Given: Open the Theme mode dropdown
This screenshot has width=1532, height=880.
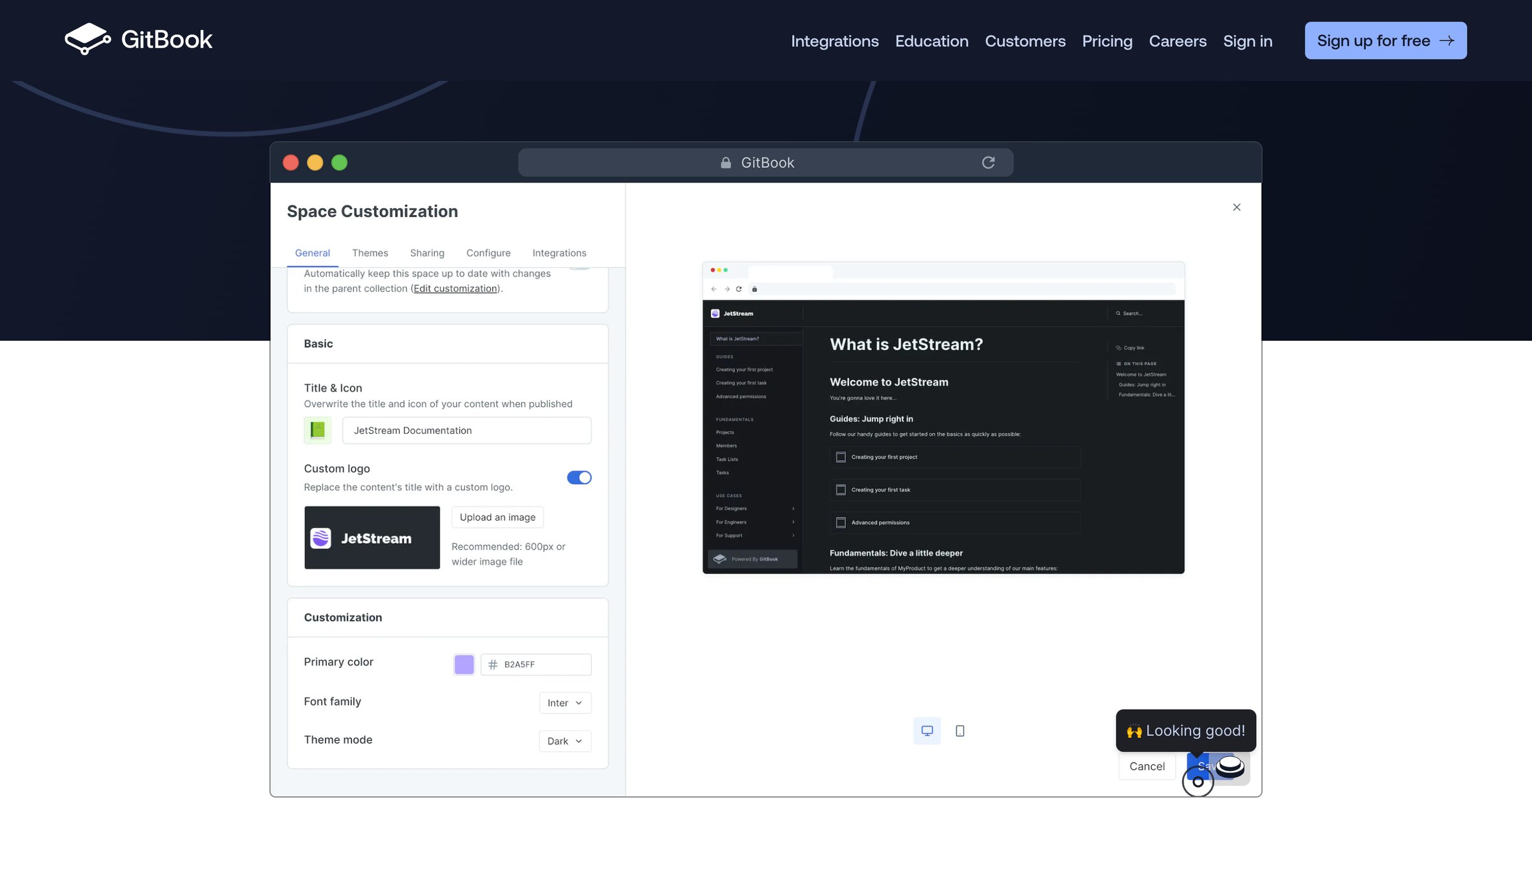Looking at the screenshot, I should point(565,741).
